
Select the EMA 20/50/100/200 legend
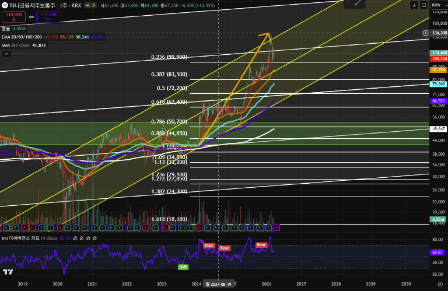click(53, 37)
